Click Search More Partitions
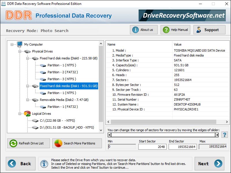This screenshot has width=231, height=173. coord(77,143)
